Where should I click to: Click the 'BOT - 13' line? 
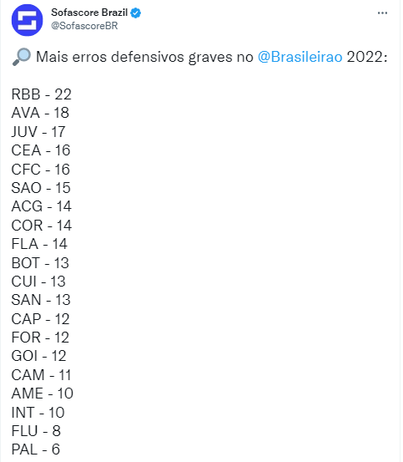tap(40, 263)
